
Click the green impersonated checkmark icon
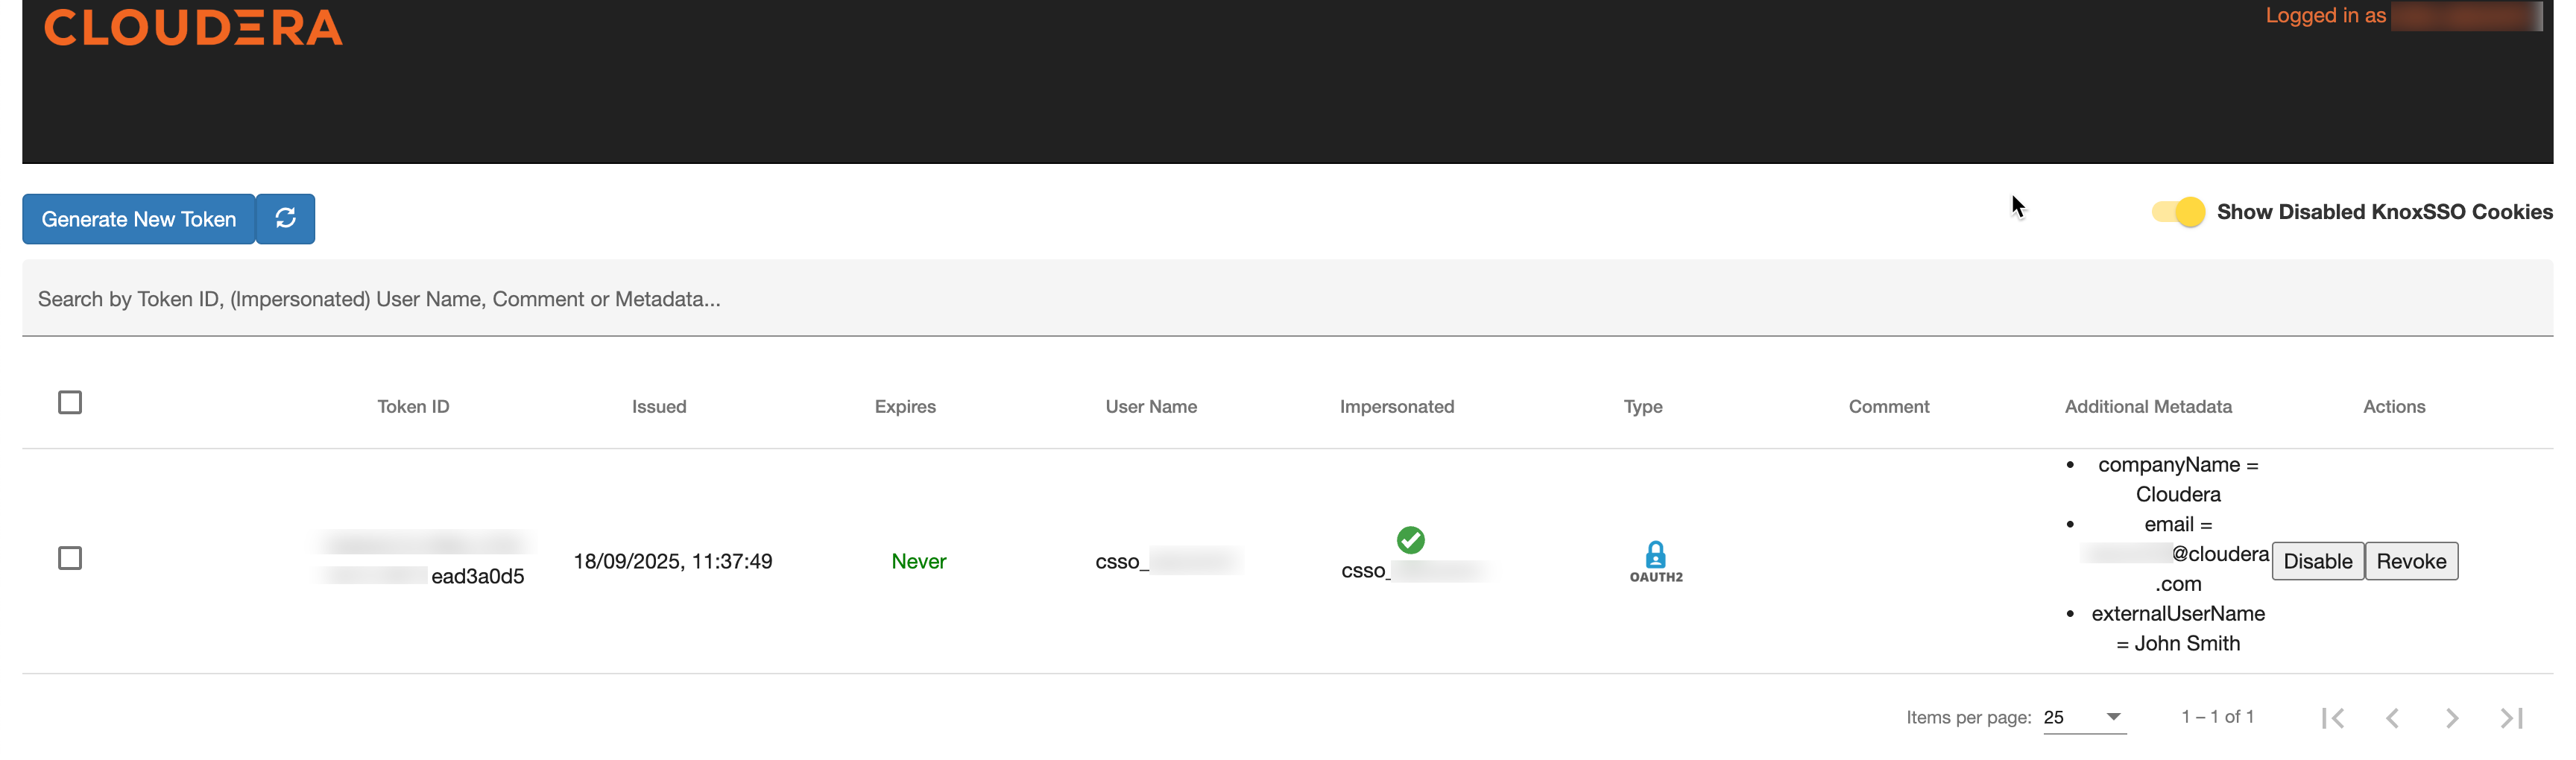pos(1410,540)
